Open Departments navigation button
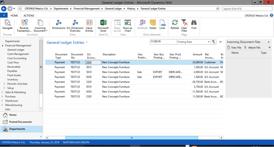This screenshot has height=147, width=274. 21,129
